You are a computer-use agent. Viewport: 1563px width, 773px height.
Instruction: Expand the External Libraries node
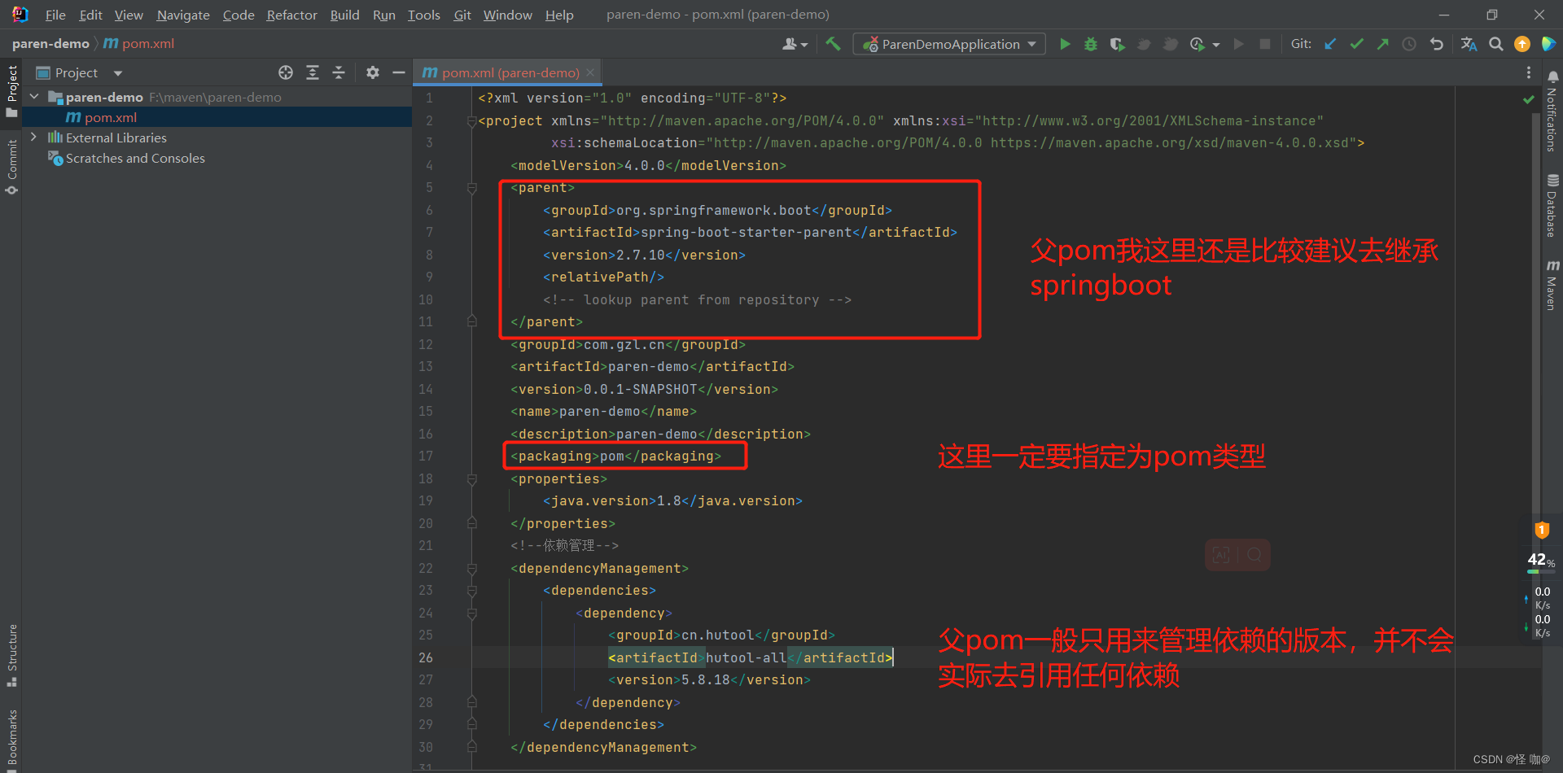click(x=34, y=138)
